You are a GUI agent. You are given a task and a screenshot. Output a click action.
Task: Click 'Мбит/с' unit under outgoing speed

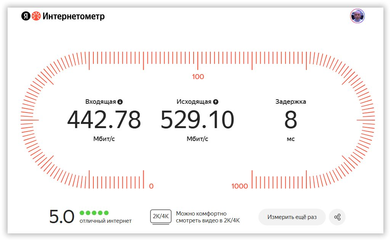[197, 139]
